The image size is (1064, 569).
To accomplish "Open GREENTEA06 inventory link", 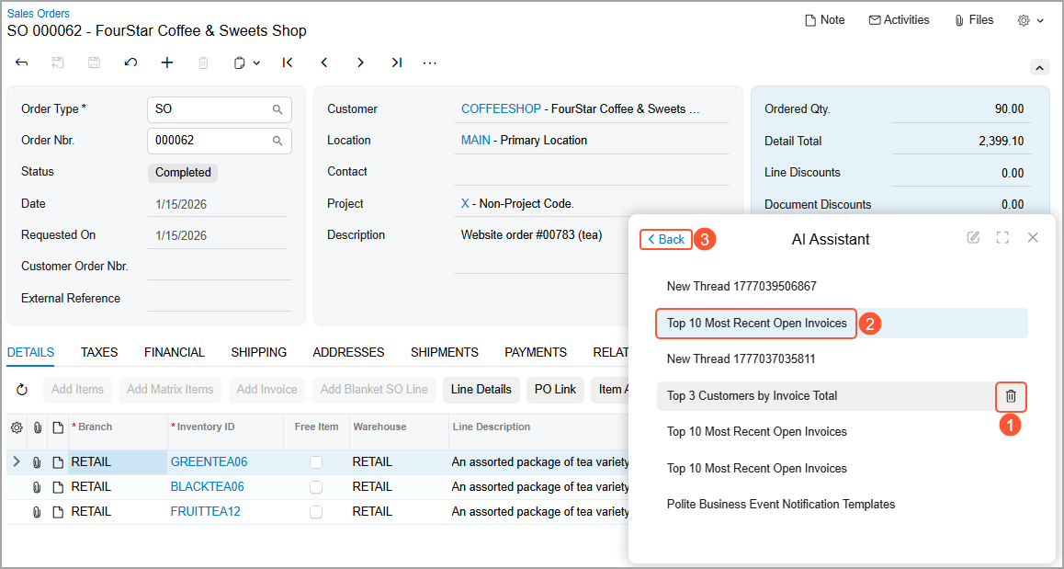I will coord(209,462).
